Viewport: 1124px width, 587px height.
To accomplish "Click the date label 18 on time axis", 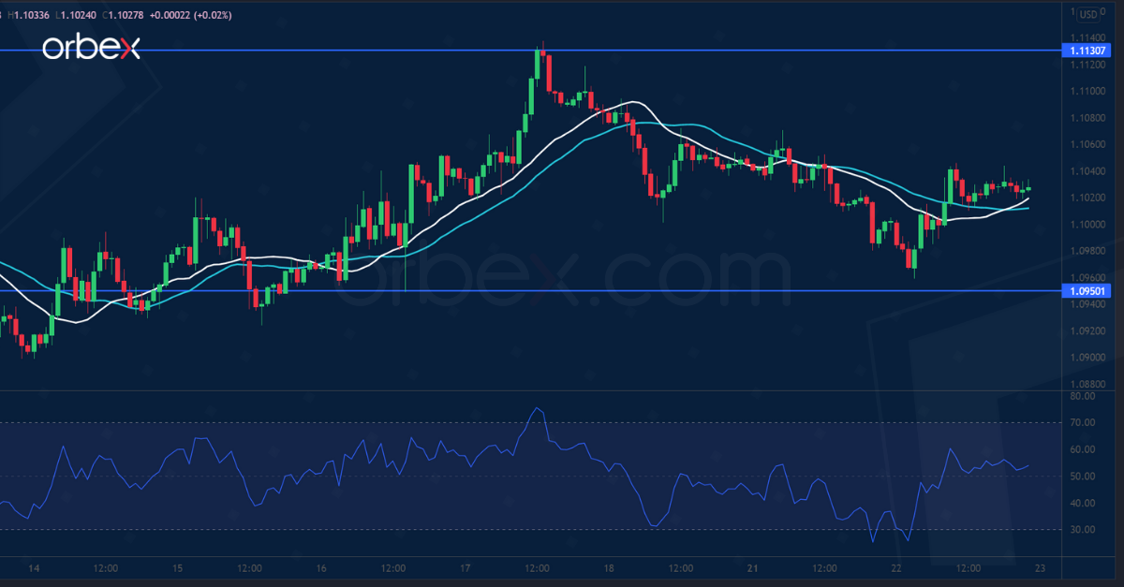I will (x=610, y=568).
